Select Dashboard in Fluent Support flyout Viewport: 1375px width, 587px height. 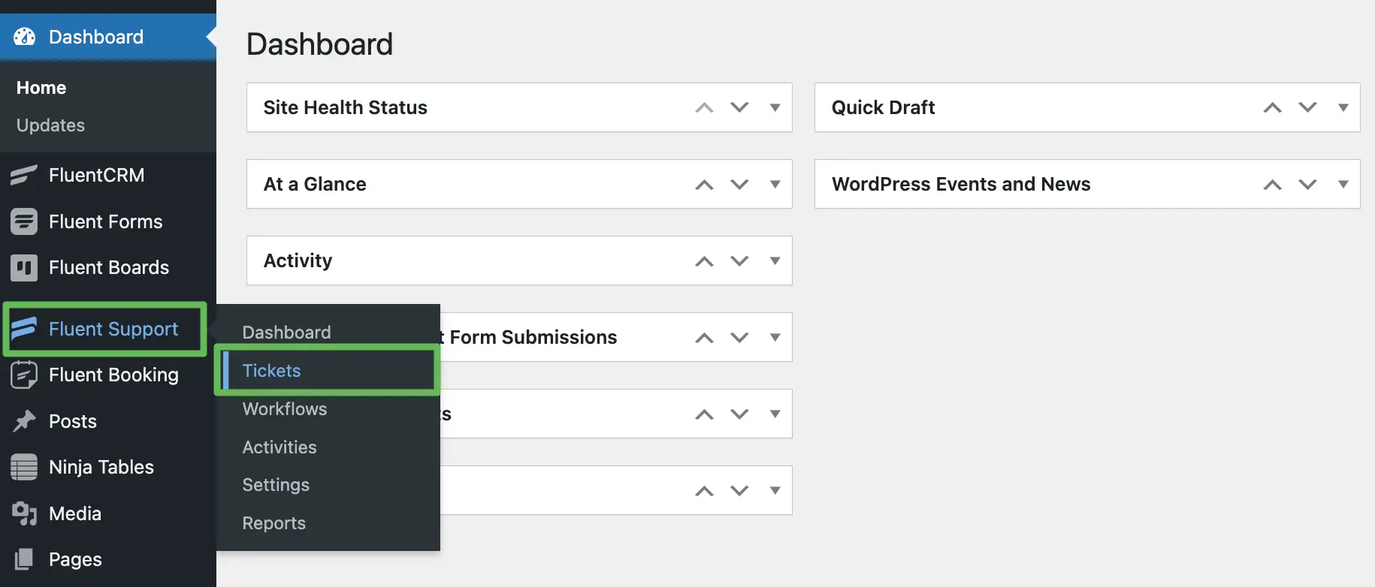pos(286,333)
